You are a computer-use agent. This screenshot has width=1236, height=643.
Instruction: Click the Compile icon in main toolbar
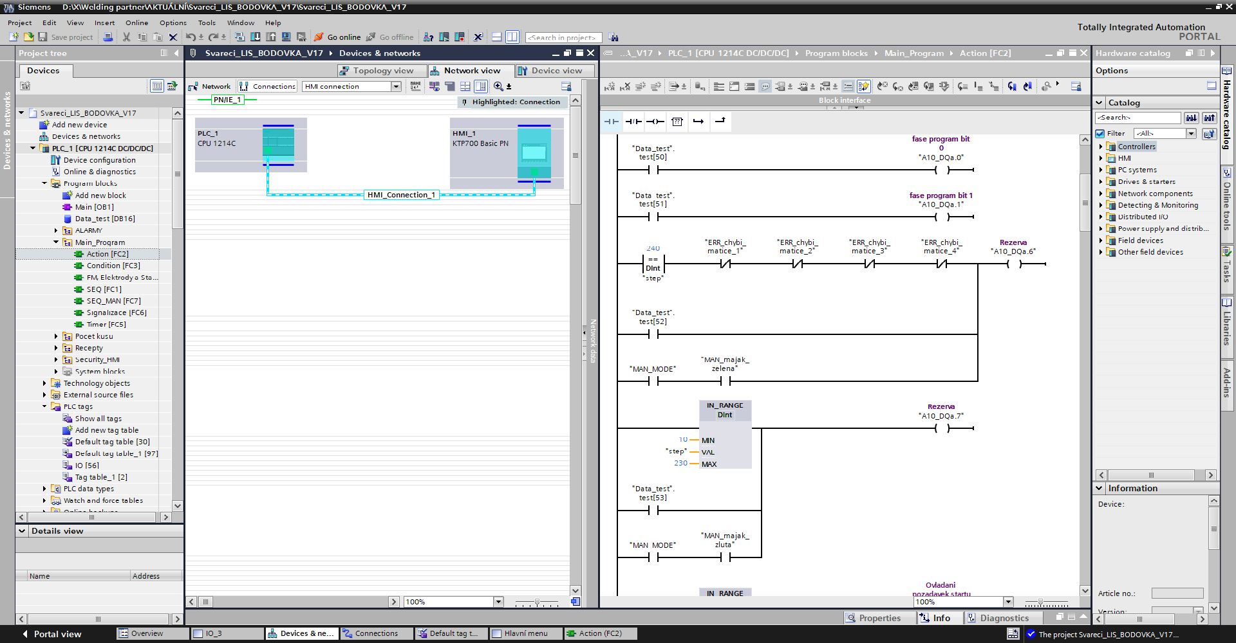pyautogui.click(x=239, y=37)
